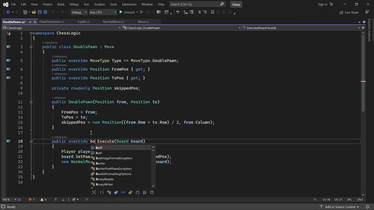Screen dimensions: 374x210
Task: Open the Extensions menu
Action: [x=129, y=4]
